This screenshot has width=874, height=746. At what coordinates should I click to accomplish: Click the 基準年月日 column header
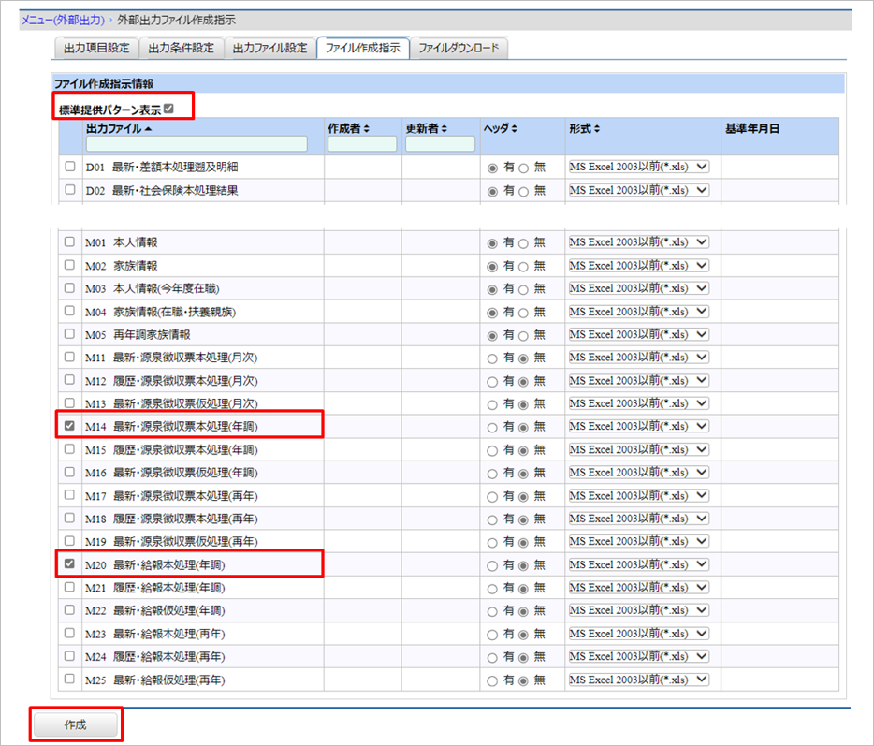pos(752,129)
